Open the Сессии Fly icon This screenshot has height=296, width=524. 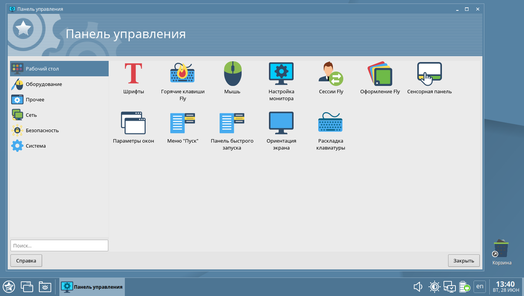click(x=331, y=73)
